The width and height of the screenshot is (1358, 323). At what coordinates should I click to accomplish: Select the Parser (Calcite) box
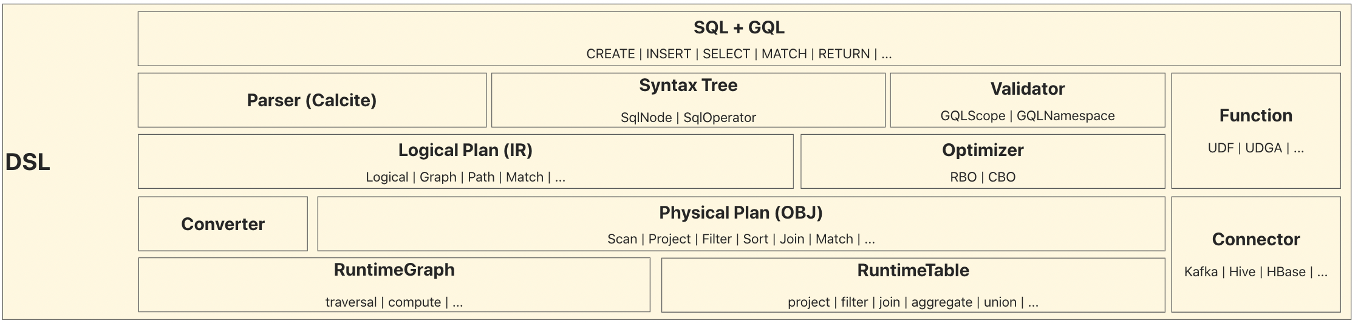coord(312,100)
